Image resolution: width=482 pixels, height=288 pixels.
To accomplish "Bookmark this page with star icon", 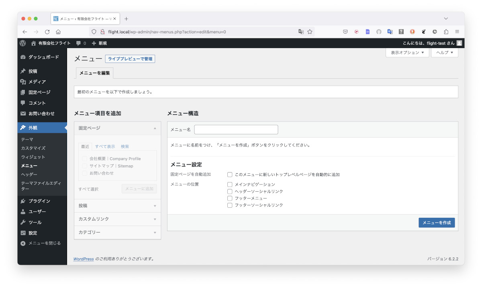I will 310,32.
